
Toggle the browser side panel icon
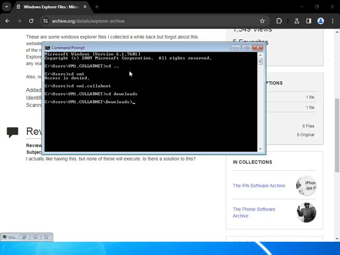[308, 21]
